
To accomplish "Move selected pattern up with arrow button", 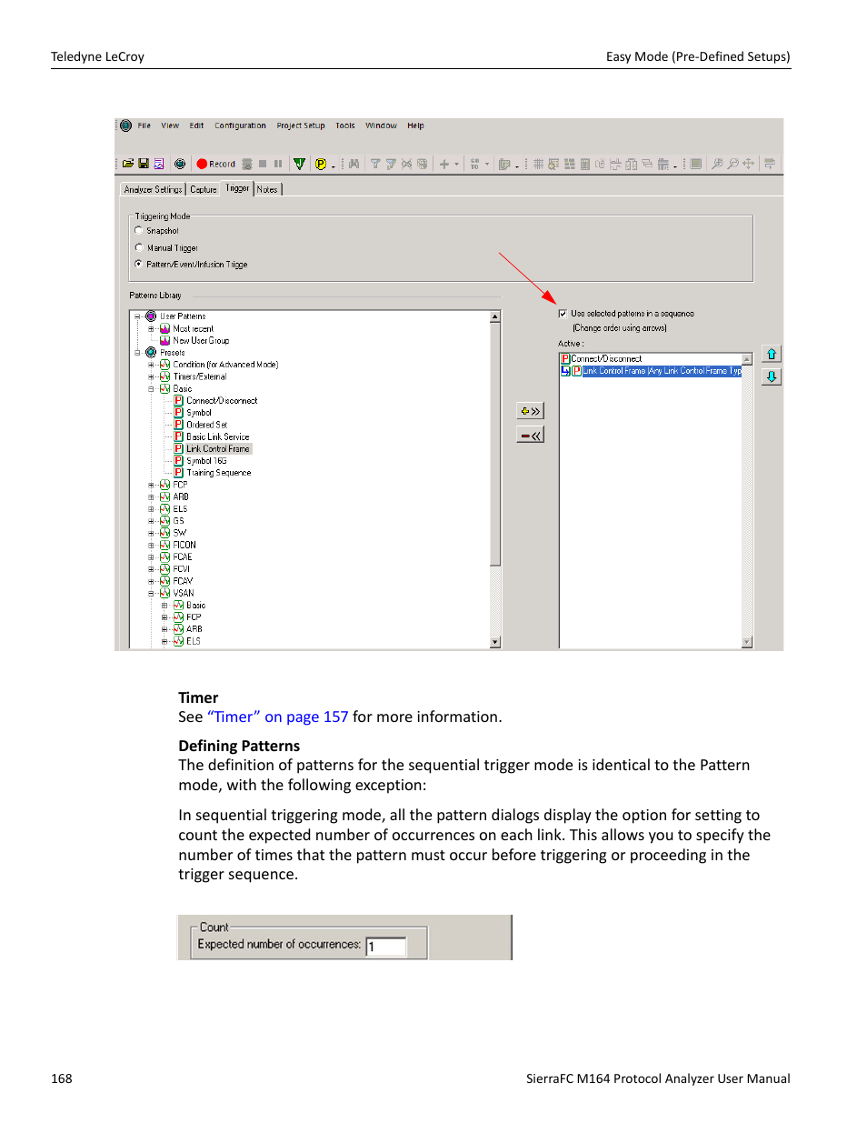I will pyautogui.click(x=772, y=354).
